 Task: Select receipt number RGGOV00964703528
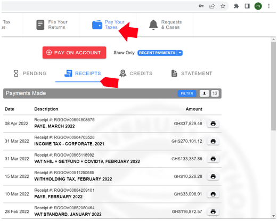74,137
